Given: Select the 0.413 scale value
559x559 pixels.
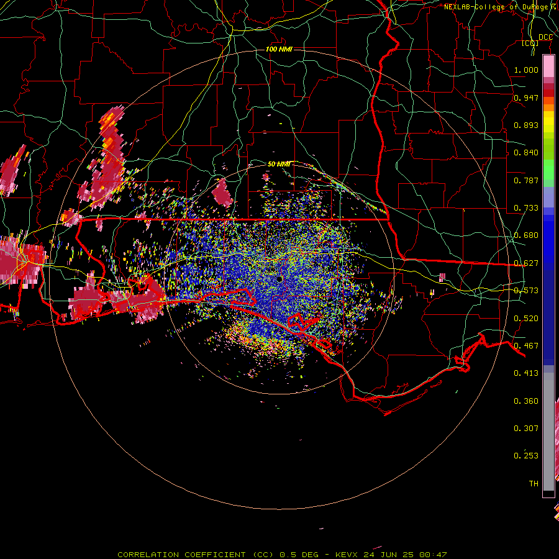Looking at the screenshot, I should 526,373.
